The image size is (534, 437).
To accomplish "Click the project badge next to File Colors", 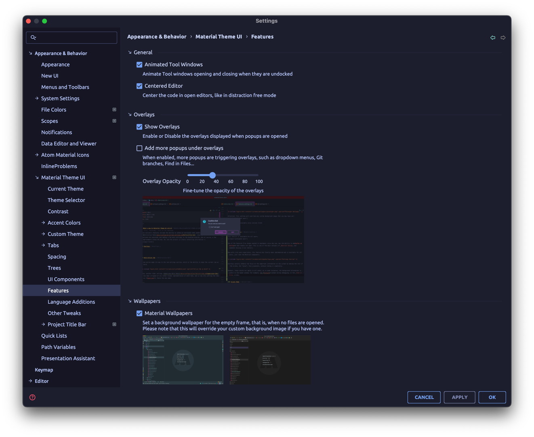I will (x=114, y=109).
